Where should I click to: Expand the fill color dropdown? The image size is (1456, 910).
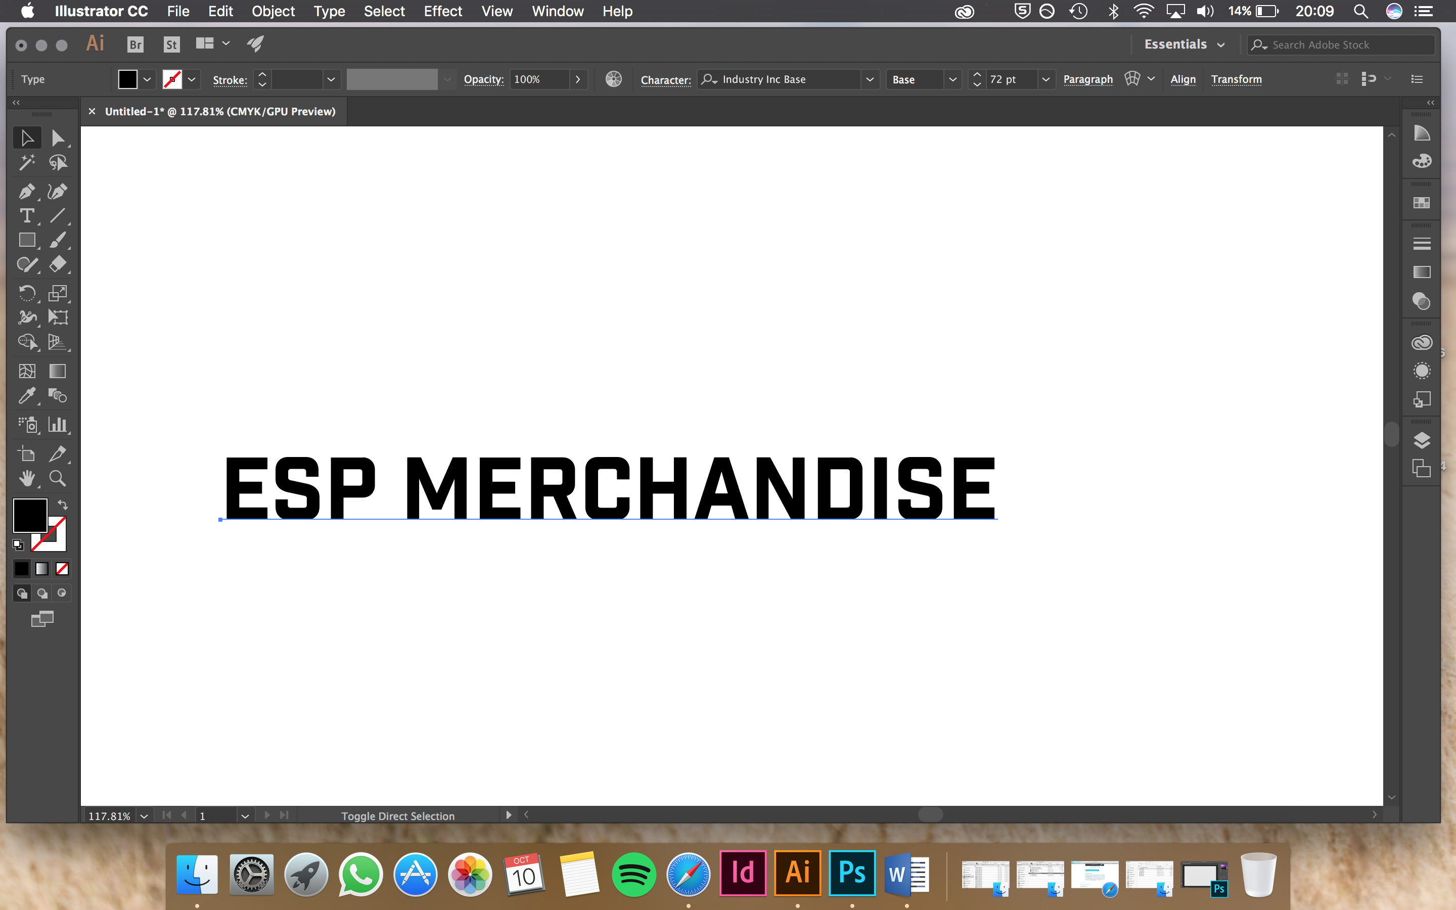tap(147, 79)
